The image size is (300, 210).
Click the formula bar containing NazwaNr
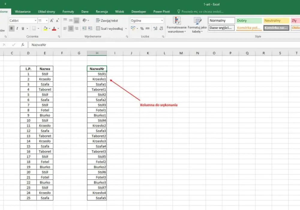click(x=164, y=45)
